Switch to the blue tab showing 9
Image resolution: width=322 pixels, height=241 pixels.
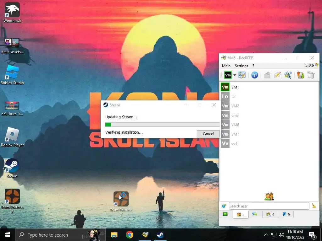click(x=286, y=214)
